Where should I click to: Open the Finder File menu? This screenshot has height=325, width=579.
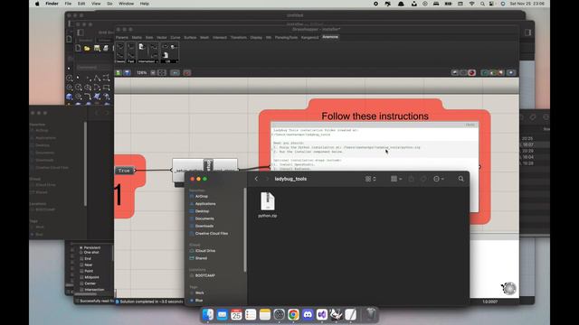[x=69, y=4]
